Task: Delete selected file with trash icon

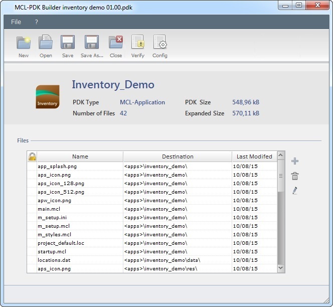Action: click(x=295, y=176)
